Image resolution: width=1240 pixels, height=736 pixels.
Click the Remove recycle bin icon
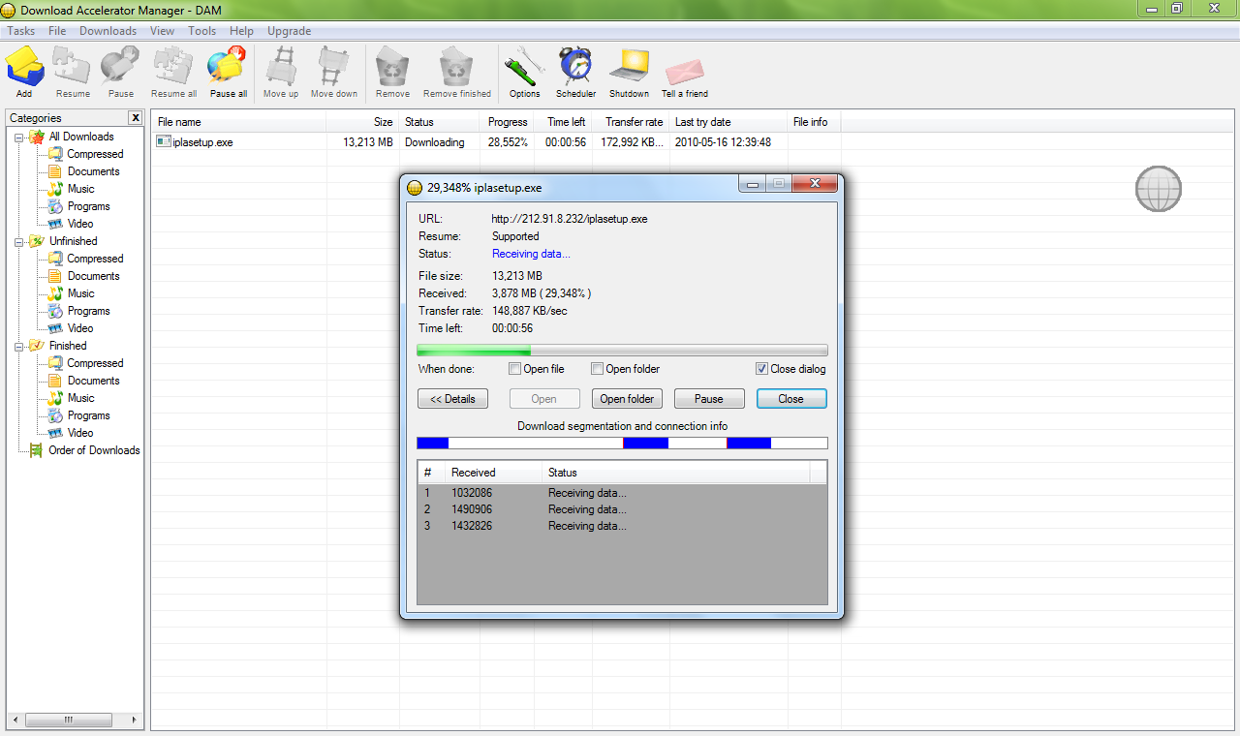tap(392, 67)
